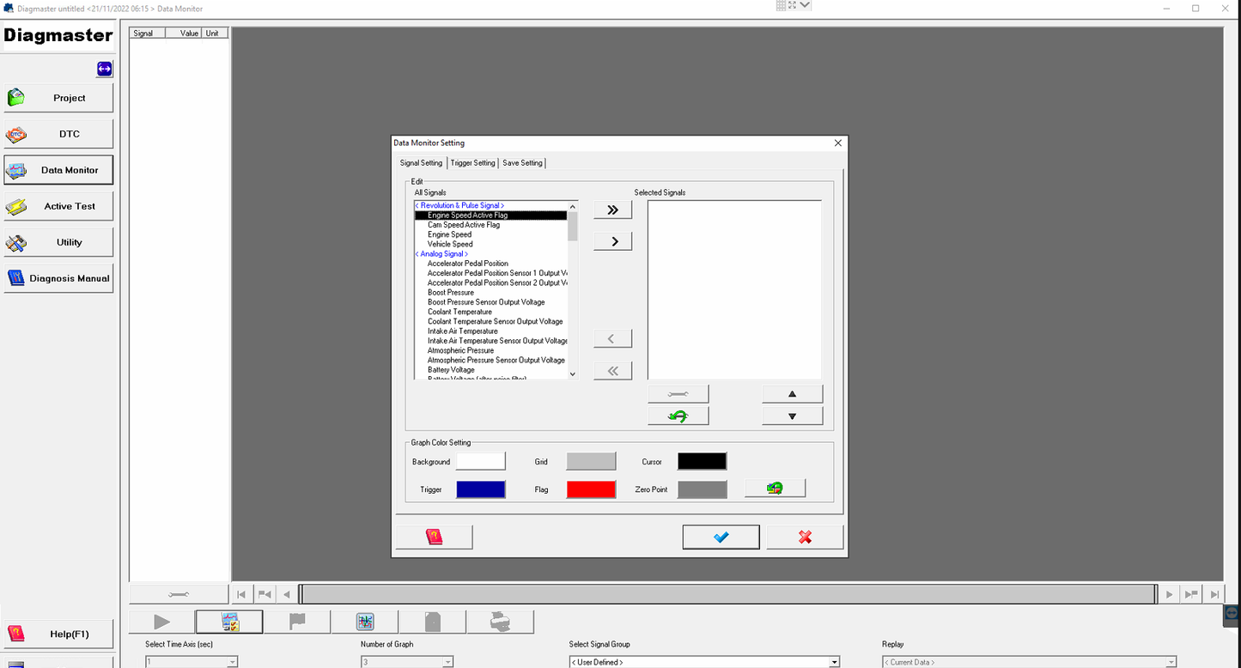Screen dimensions: 1241x668
Task: Toggle sidebar with blue arrows icon
Action: 104,69
